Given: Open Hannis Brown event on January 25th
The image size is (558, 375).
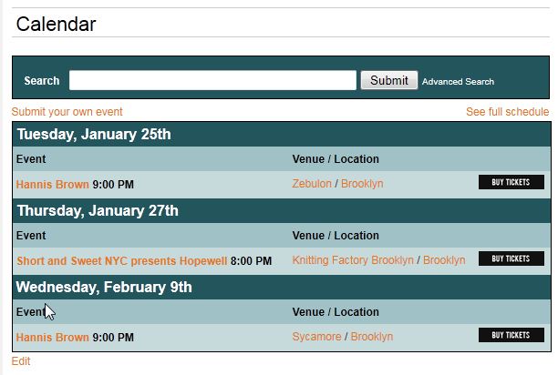Looking at the screenshot, I should pos(53,185).
